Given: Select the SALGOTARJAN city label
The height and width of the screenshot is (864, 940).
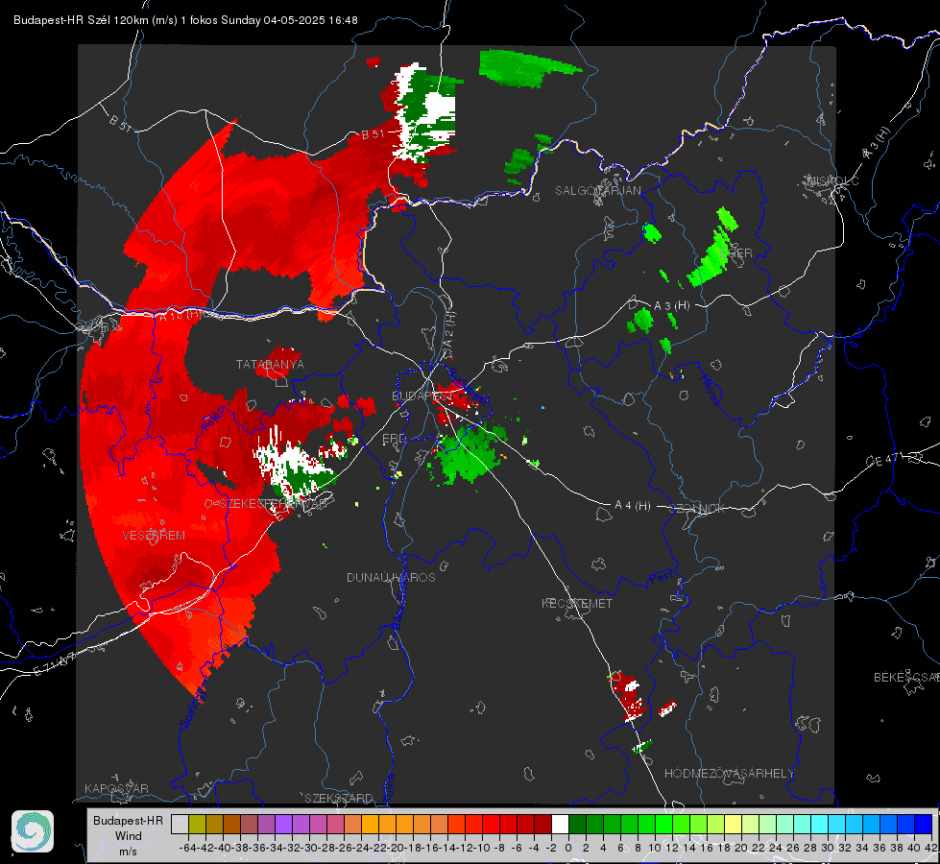Looking at the screenshot, I should pyautogui.click(x=597, y=191).
